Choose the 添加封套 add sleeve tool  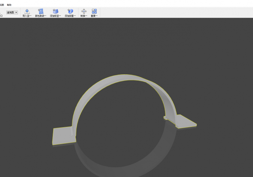click(x=70, y=13)
